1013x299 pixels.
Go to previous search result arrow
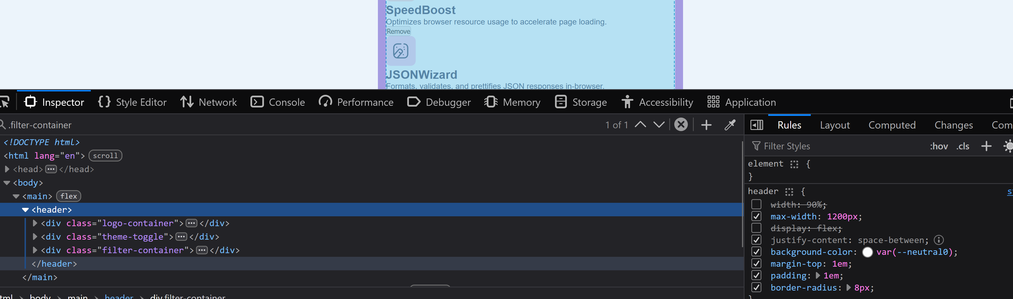[640, 125]
